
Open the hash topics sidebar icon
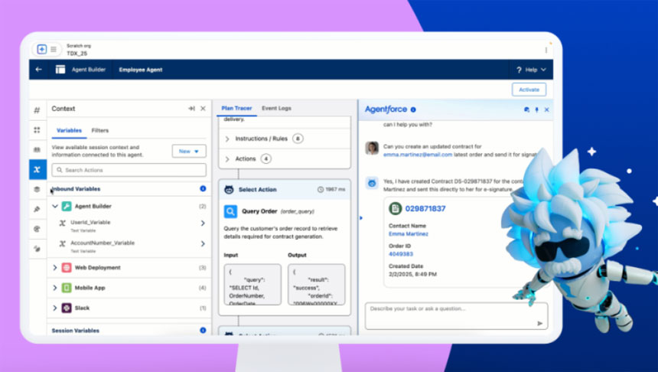tap(37, 110)
